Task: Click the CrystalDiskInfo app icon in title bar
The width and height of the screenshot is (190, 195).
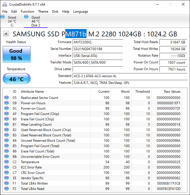Action: 5,4
